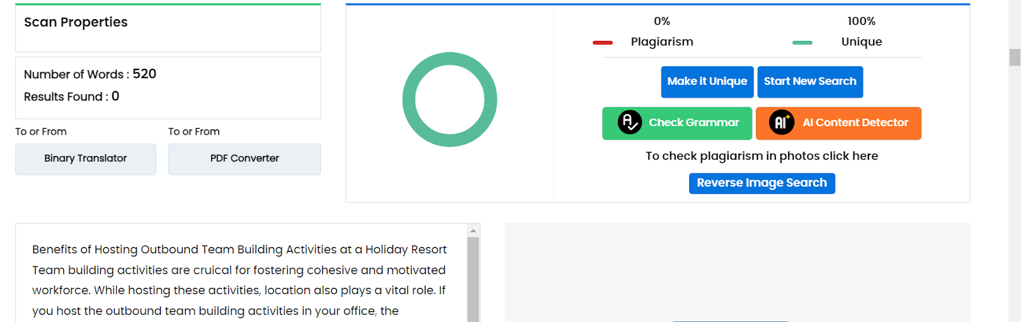
Task: Click 'To or From' above PDF Converter
Action: (194, 131)
